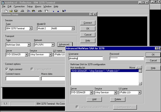
Task: Click the status bar text IBM 3270 Terminal - No Conn
Action: (51, 104)
